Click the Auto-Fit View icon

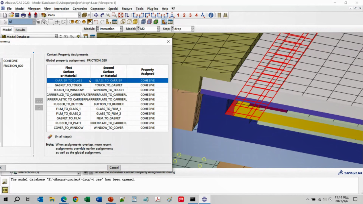[x=121, y=15]
